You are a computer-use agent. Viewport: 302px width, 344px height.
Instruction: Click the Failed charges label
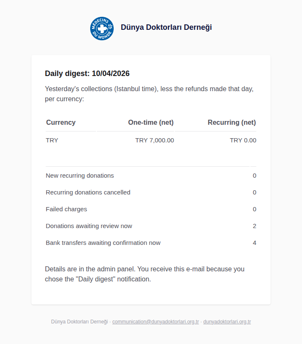point(66,209)
